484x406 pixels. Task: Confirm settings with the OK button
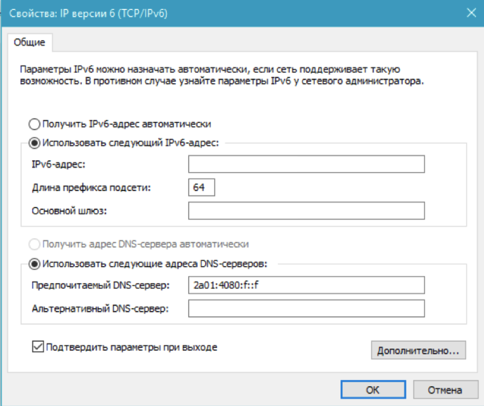(373, 390)
